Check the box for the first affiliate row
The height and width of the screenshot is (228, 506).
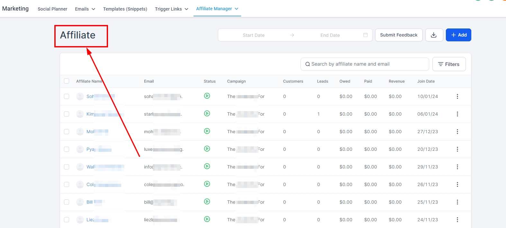pos(67,96)
